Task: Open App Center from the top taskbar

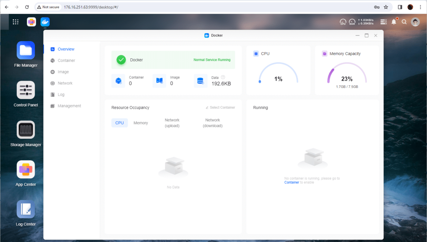Action: (31, 22)
